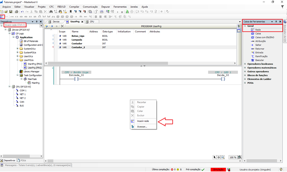
Task: Click the red Simulação status indicator
Action: [x=218, y=169]
